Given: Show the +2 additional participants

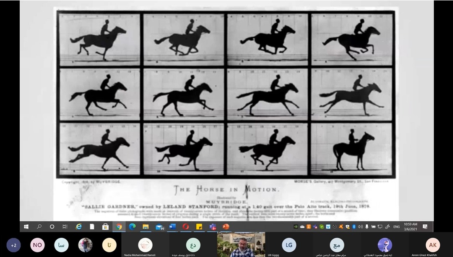Looking at the screenshot, I should (x=13, y=245).
